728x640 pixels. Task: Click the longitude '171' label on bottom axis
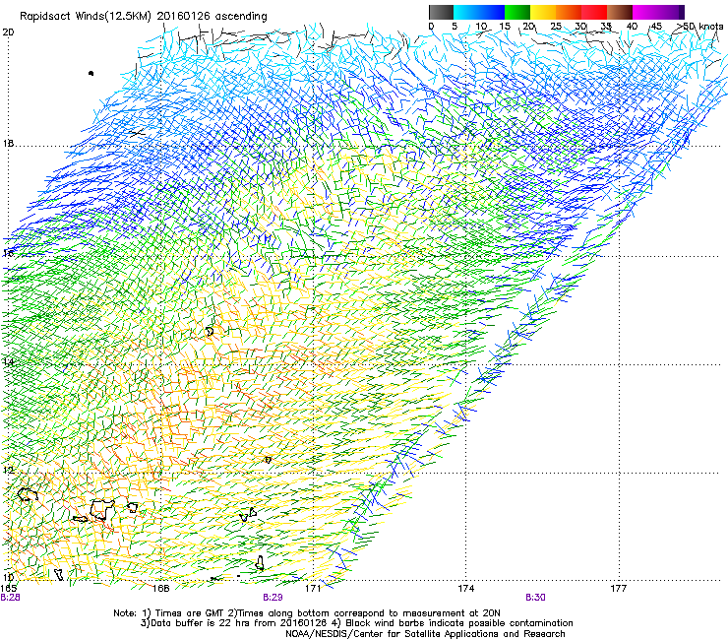[313, 589]
